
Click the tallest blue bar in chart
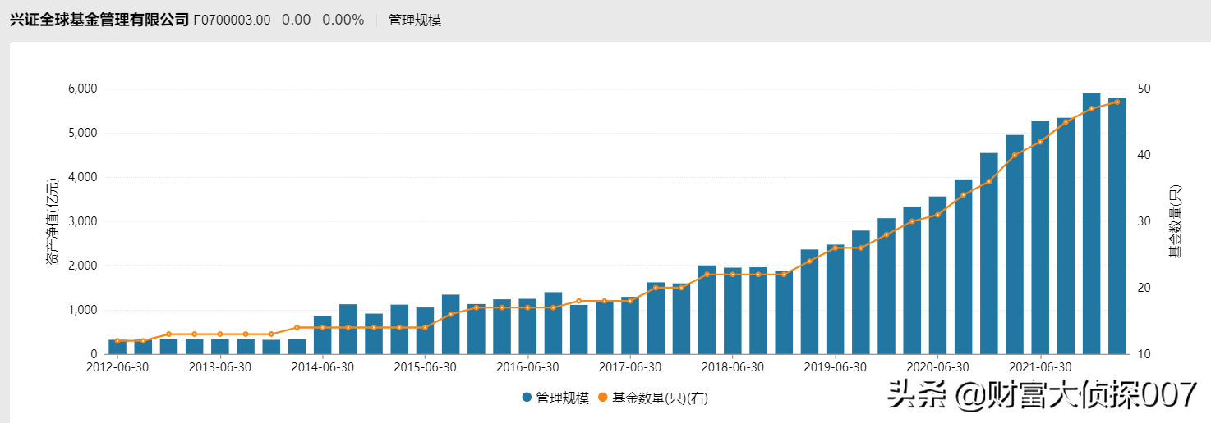click(1091, 223)
